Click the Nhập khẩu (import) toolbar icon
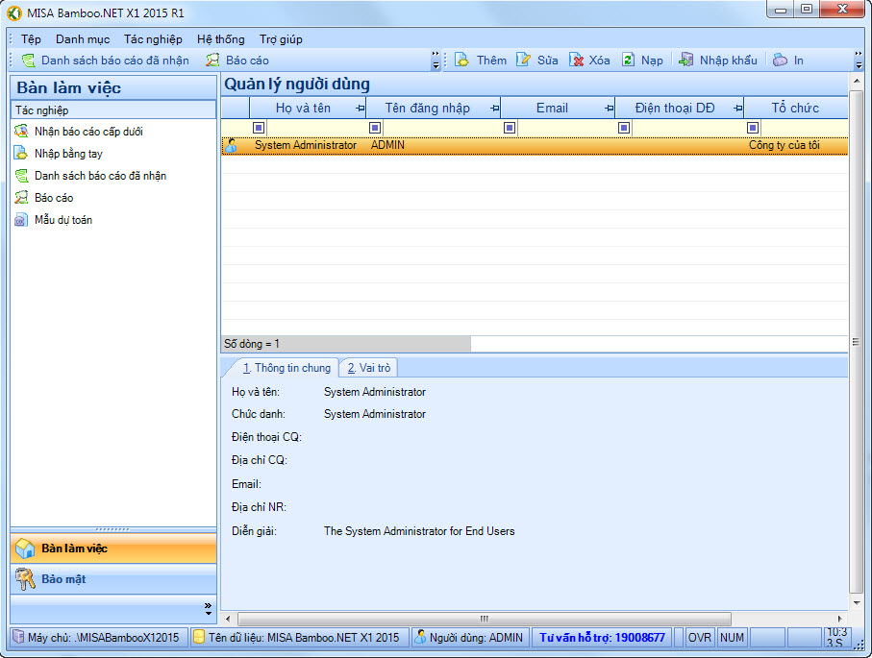Viewport: 872px width, 658px height. (x=686, y=60)
